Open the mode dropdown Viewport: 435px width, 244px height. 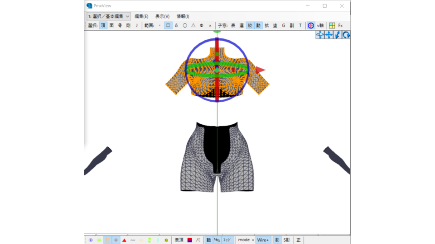click(x=246, y=240)
